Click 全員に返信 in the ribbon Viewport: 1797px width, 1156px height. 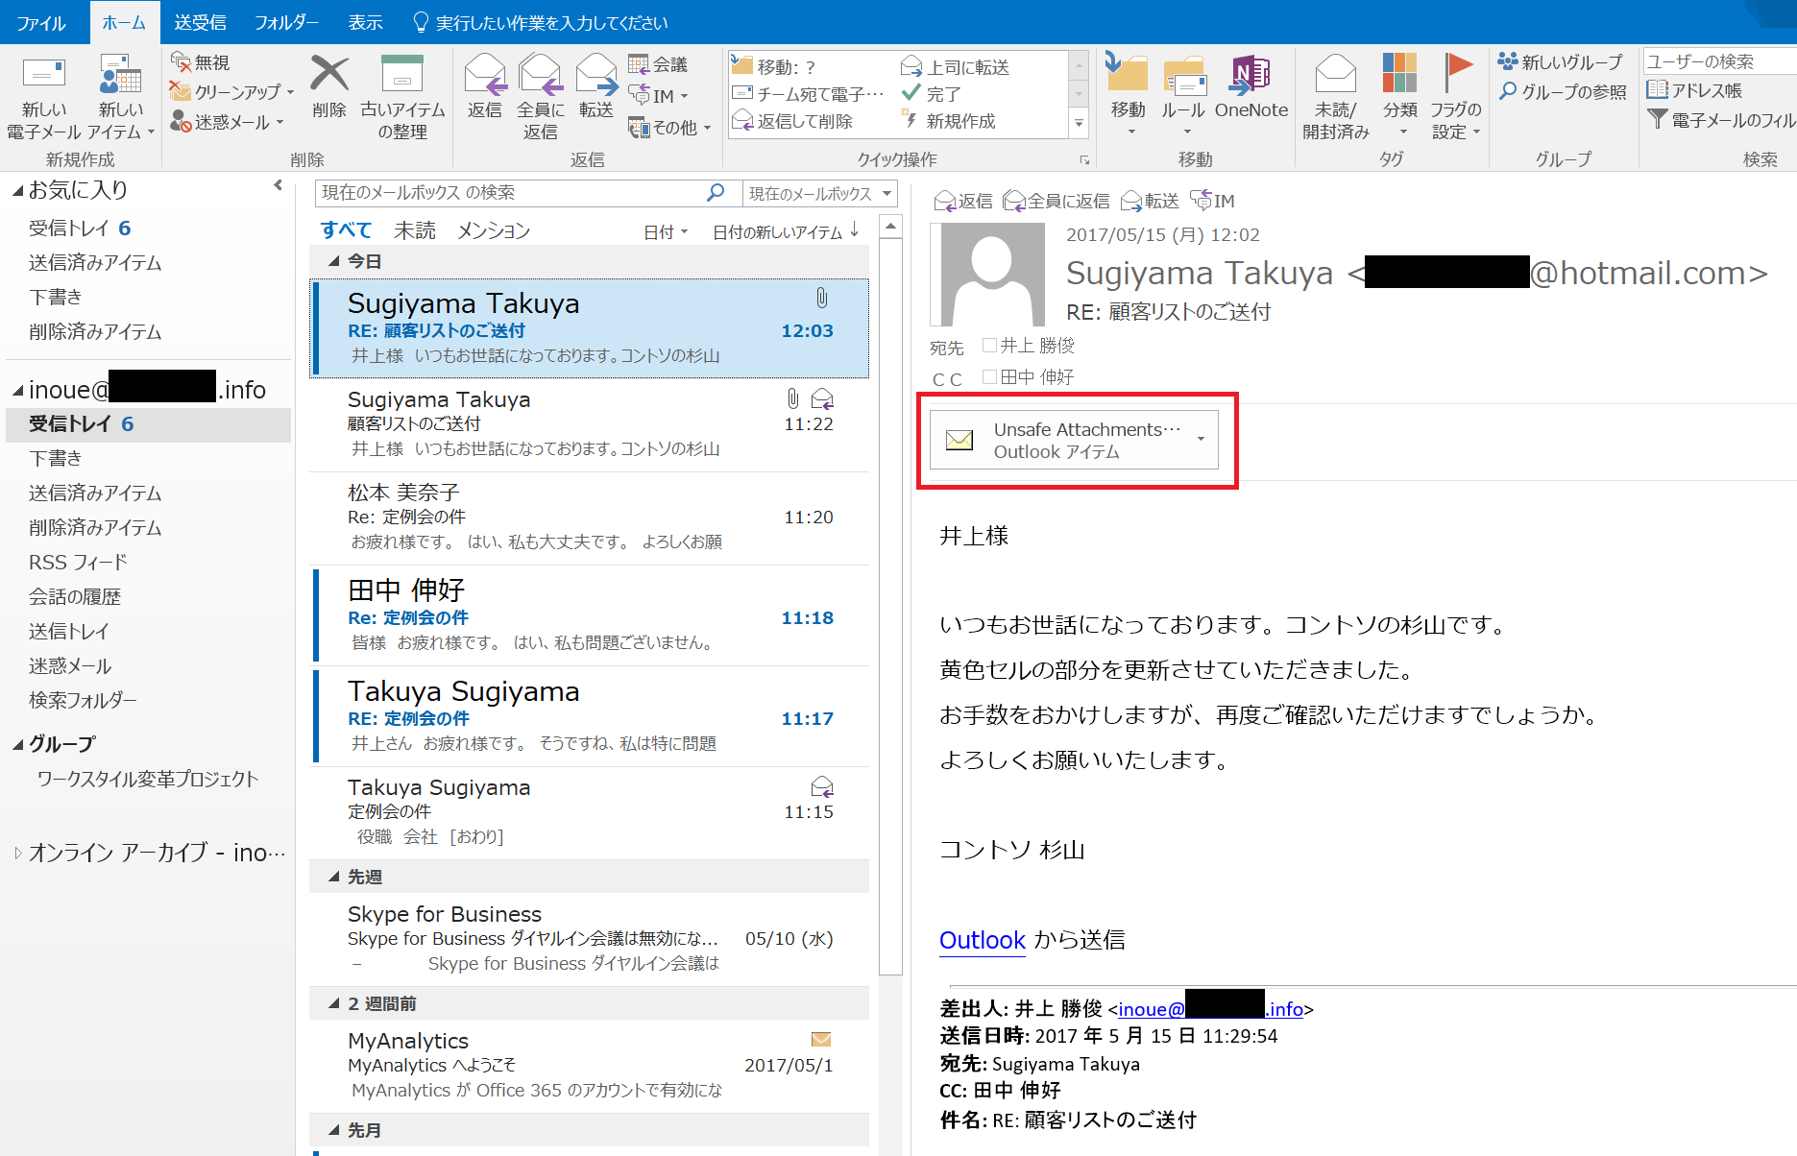tap(540, 97)
